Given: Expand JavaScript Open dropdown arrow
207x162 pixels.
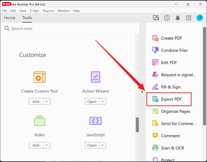Looking at the screenshot, I should pyautogui.click(x=103, y=145).
